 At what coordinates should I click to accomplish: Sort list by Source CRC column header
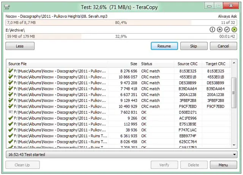click(188, 64)
